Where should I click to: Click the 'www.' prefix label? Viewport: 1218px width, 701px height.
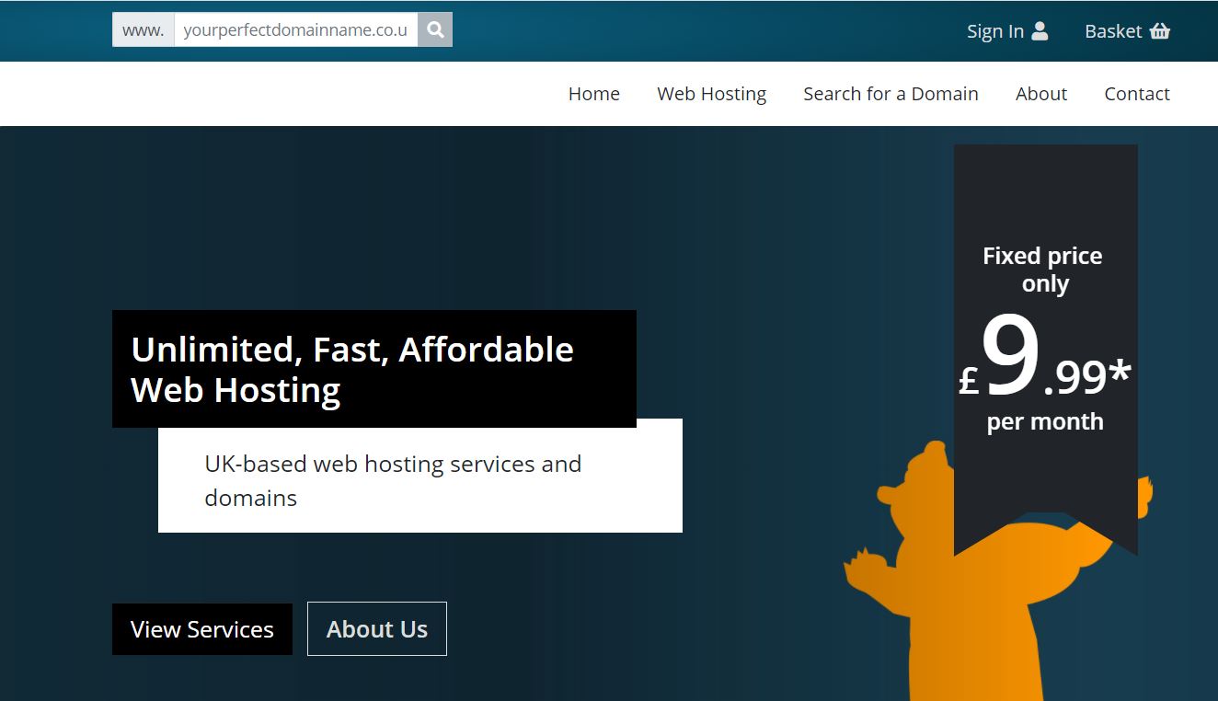point(143,29)
